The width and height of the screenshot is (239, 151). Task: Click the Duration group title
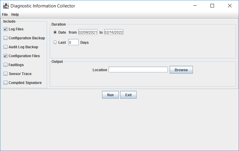click(x=59, y=24)
